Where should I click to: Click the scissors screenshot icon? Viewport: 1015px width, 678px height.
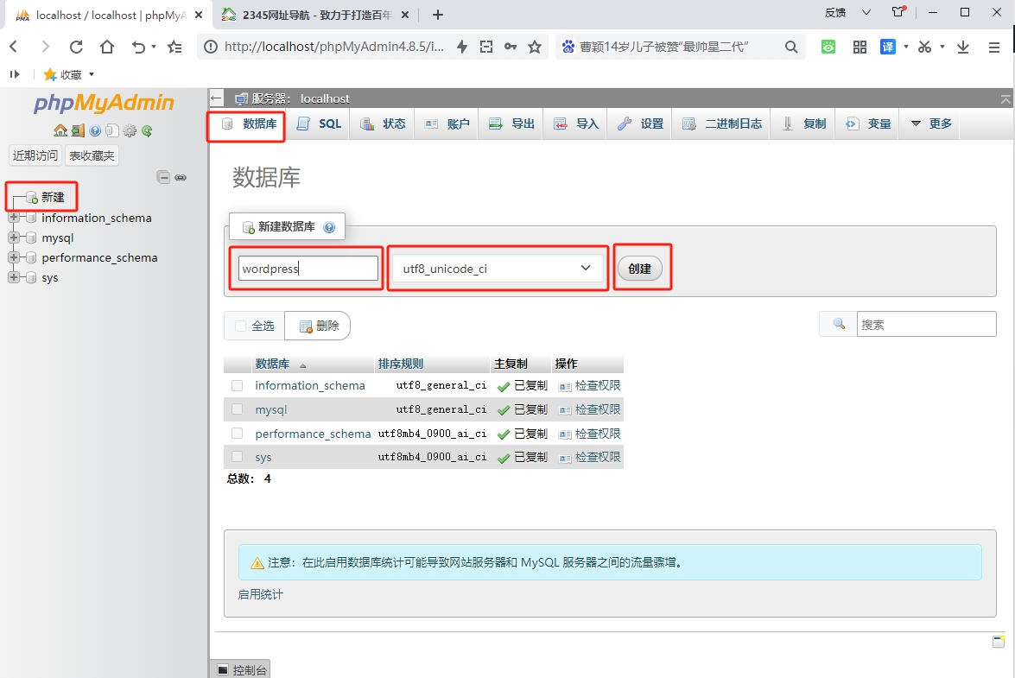pyautogui.click(x=924, y=47)
